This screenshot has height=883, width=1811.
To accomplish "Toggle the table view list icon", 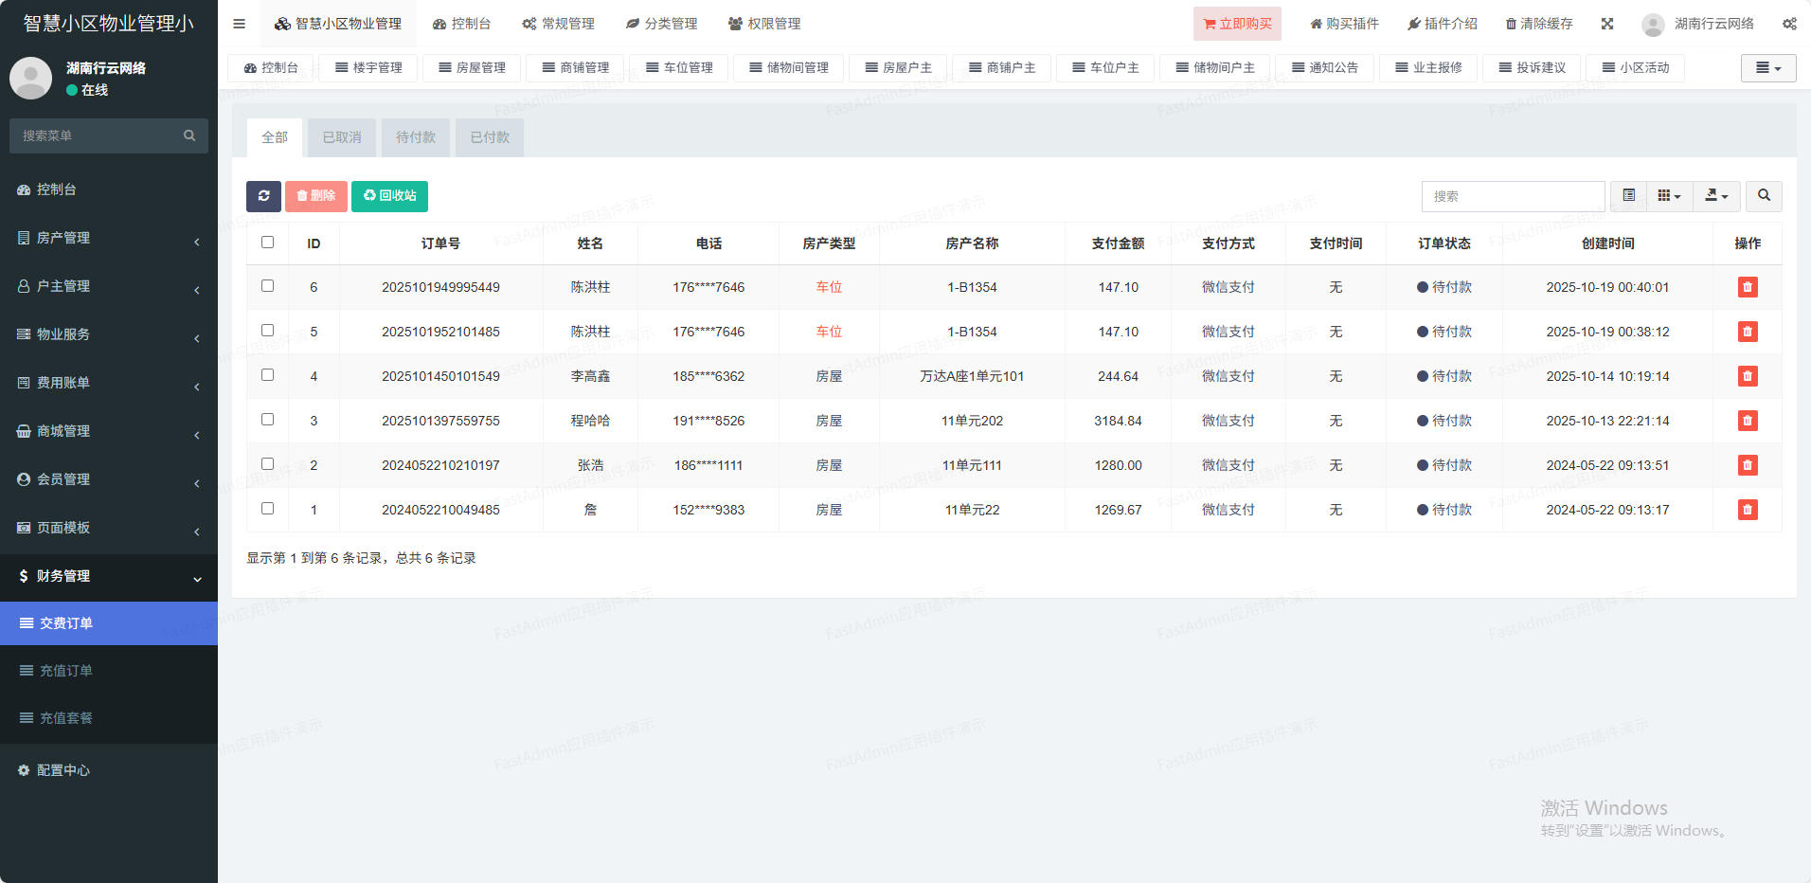I will pos(1629,196).
